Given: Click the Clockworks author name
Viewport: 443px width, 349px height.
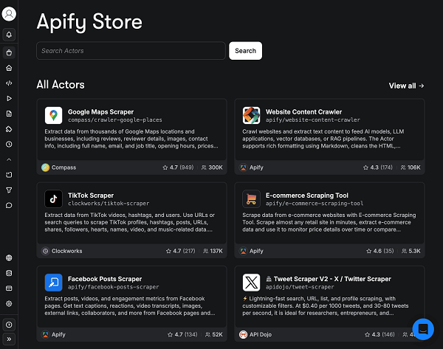Looking at the screenshot, I should tap(67, 251).
